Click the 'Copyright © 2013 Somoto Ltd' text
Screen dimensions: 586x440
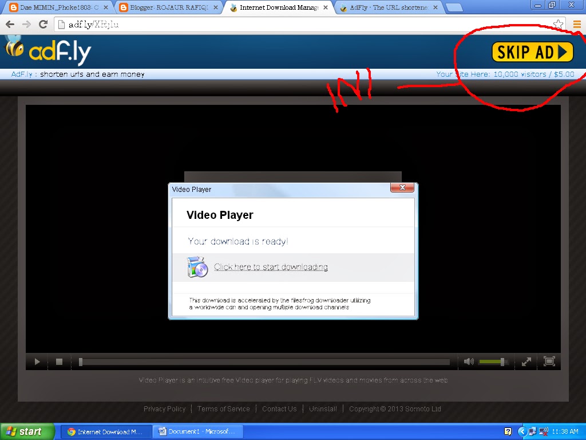point(395,409)
